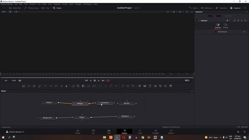The image size is (249, 140).
Task: Select the sRender1 node
Action: 127,103
